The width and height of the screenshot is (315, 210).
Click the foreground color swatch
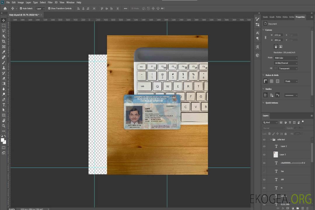3,140
